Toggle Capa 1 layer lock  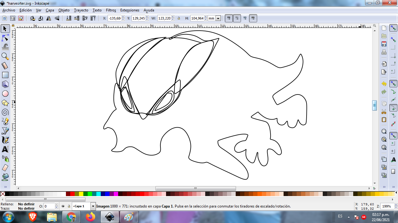[x=69, y=206]
